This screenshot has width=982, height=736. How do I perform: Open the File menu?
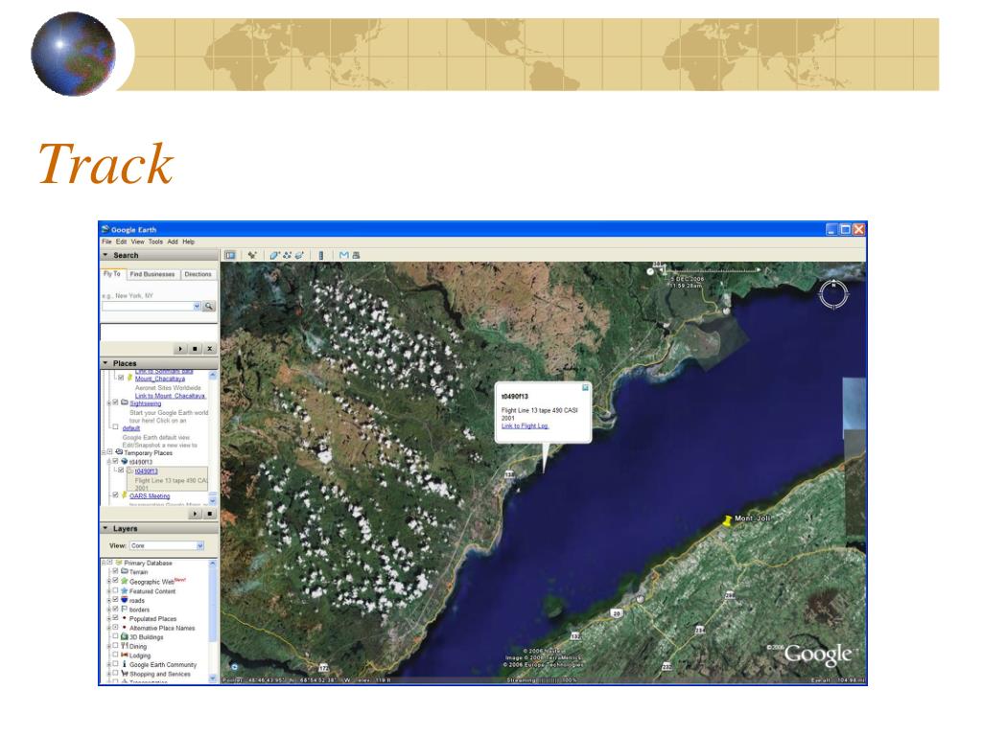(107, 241)
